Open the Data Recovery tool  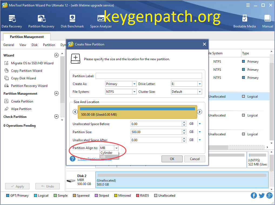coord(12,21)
